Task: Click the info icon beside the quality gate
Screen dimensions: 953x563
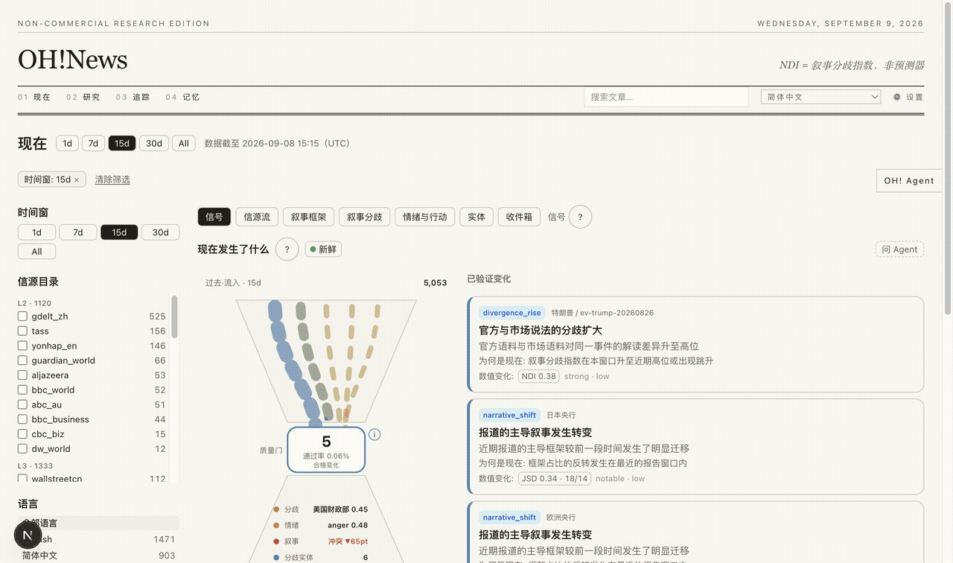Action: (x=374, y=434)
